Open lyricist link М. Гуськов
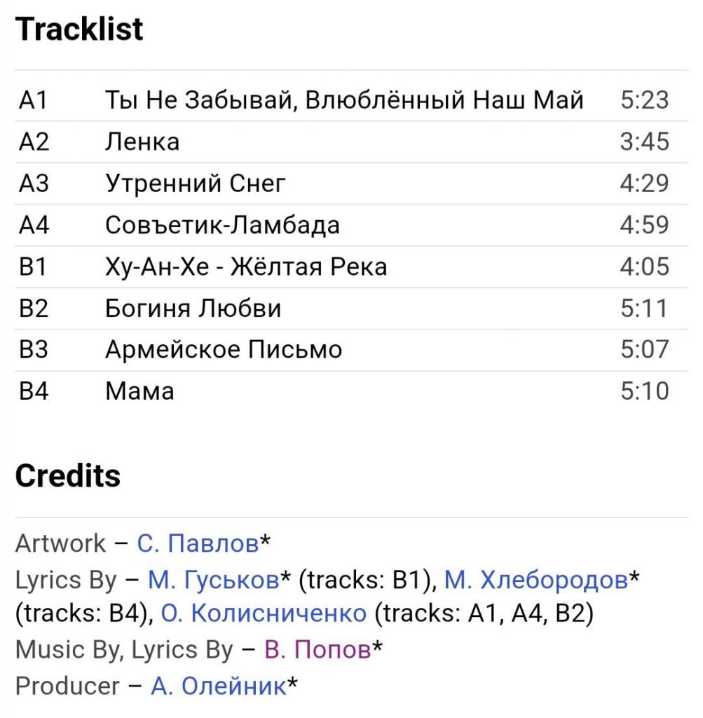This screenshot has width=703, height=718. click(x=214, y=580)
